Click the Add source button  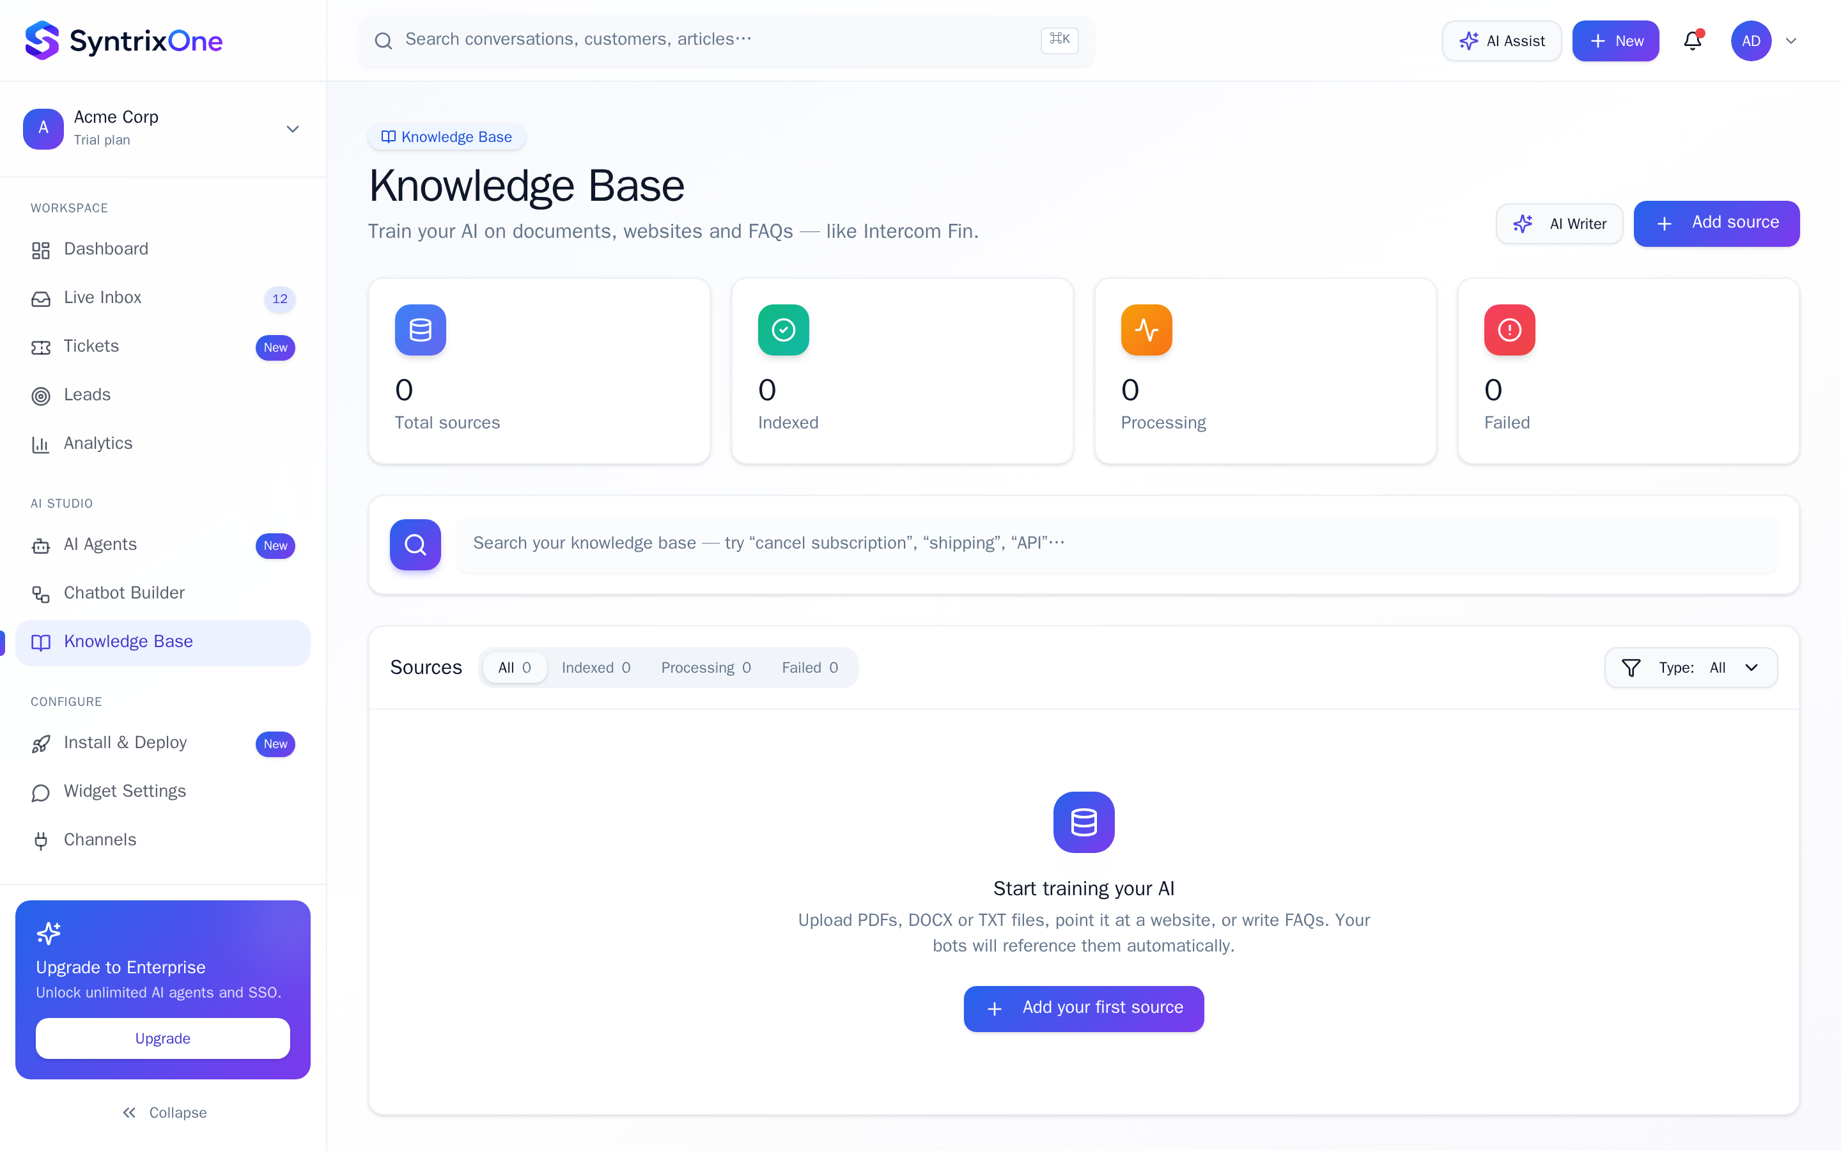[x=1716, y=223]
